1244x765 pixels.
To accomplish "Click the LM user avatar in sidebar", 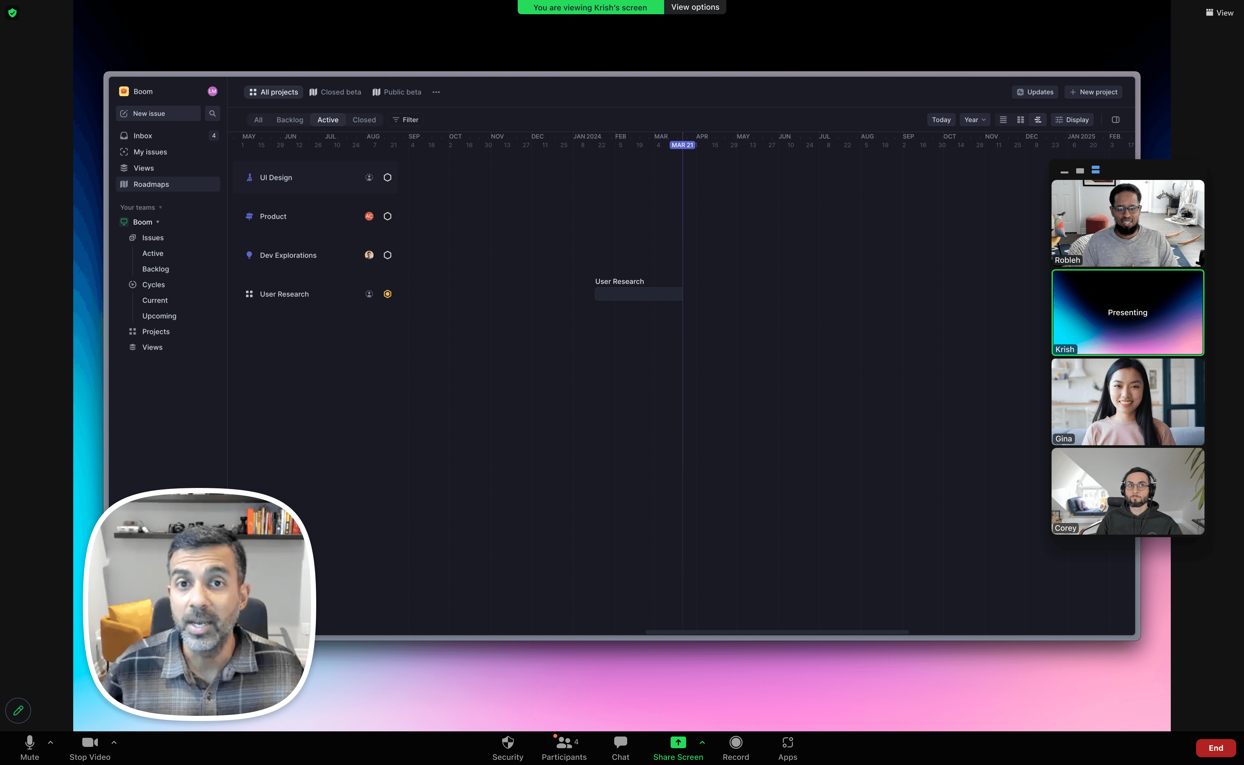I will (x=212, y=91).
